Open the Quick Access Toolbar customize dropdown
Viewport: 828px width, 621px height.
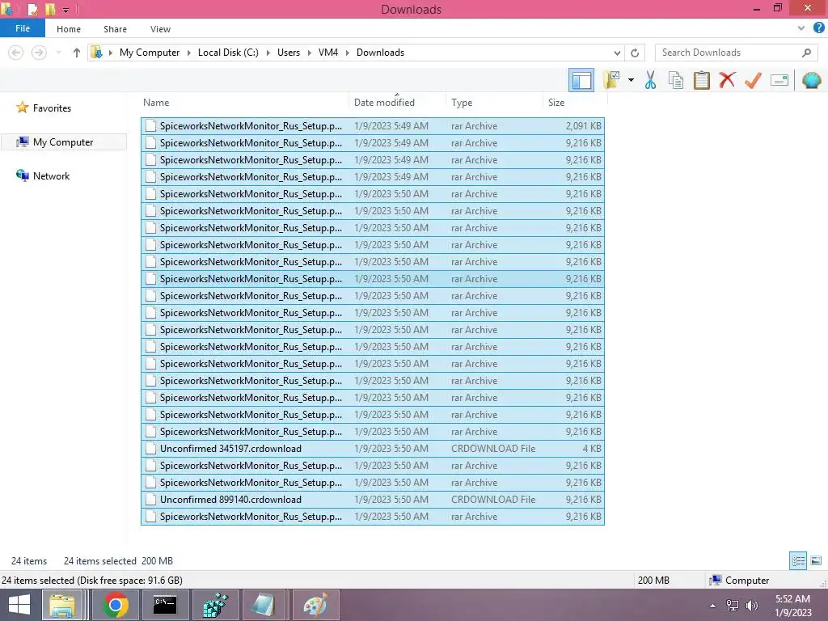pyautogui.click(x=66, y=10)
